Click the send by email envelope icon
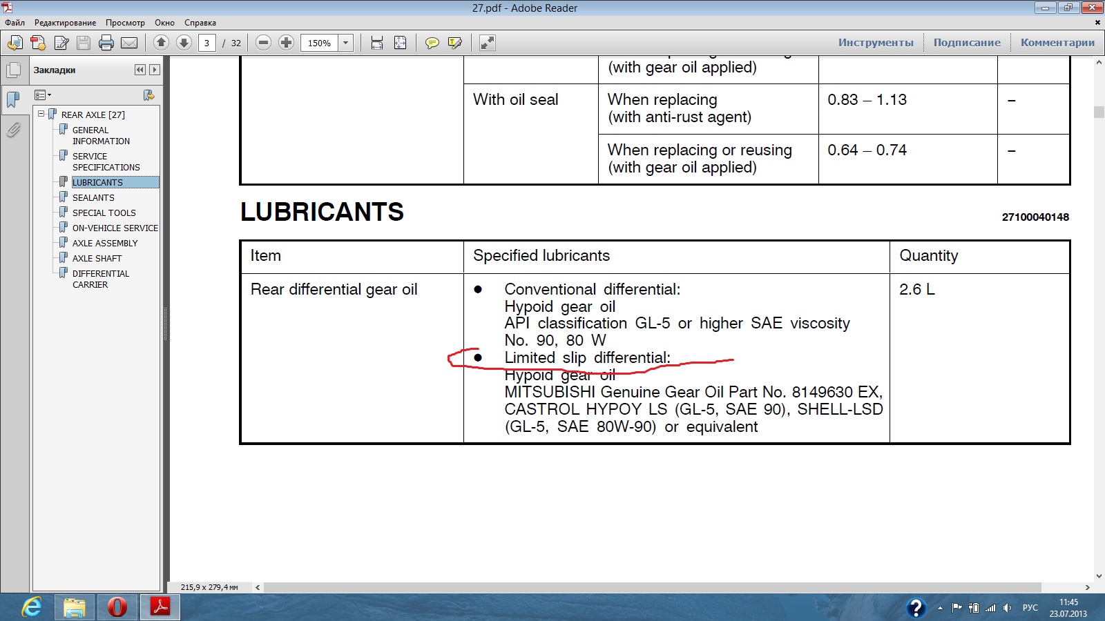The image size is (1105, 621). click(x=129, y=43)
